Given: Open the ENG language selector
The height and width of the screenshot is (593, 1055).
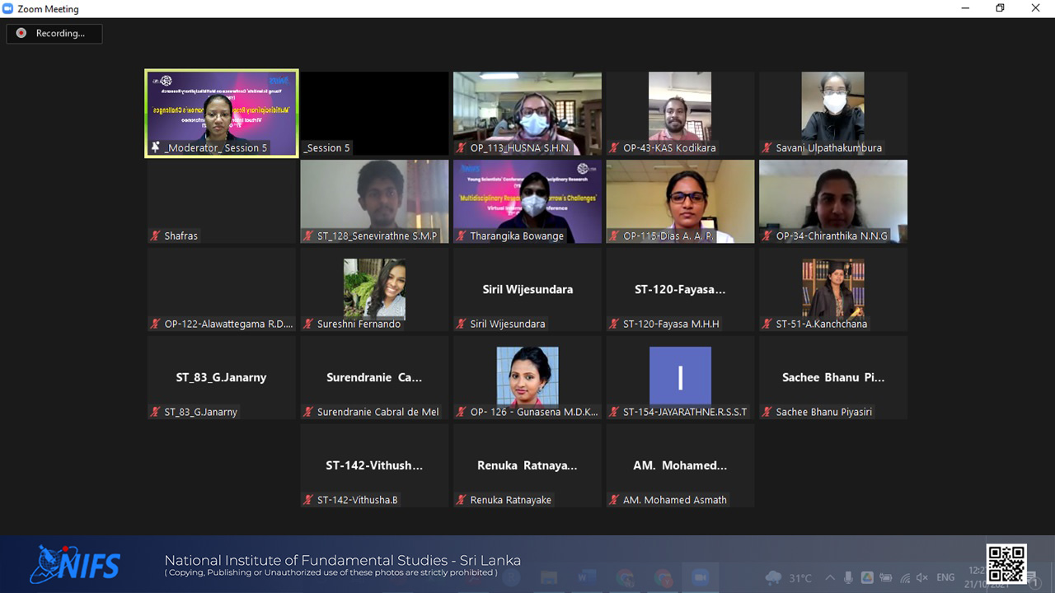Looking at the screenshot, I should pos(945,577).
